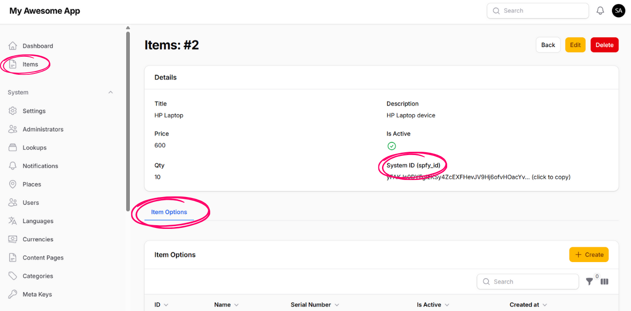
Task: Click the Places pin icon
Action: click(x=13, y=184)
